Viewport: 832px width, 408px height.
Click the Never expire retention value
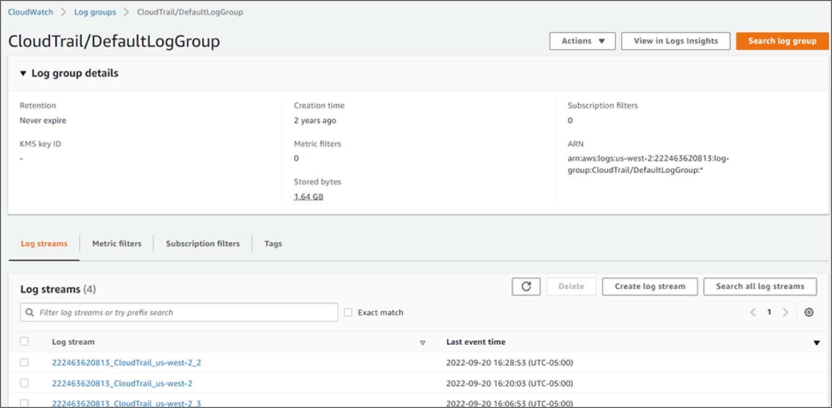43,120
